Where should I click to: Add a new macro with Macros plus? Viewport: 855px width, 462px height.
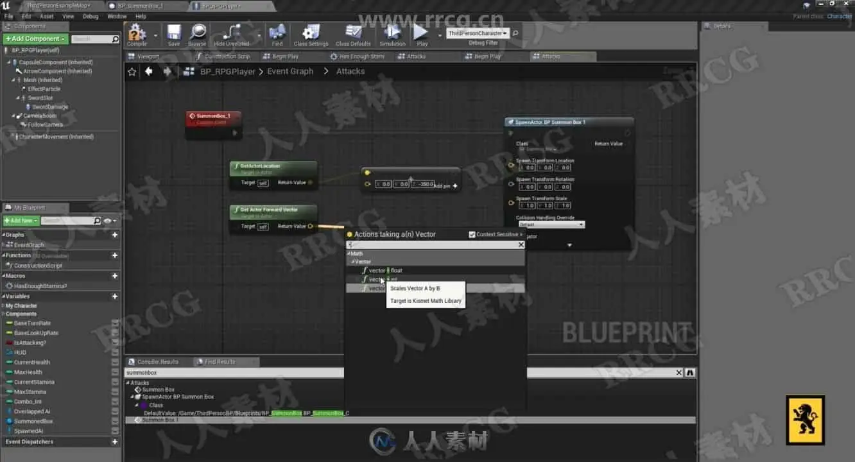(115, 276)
